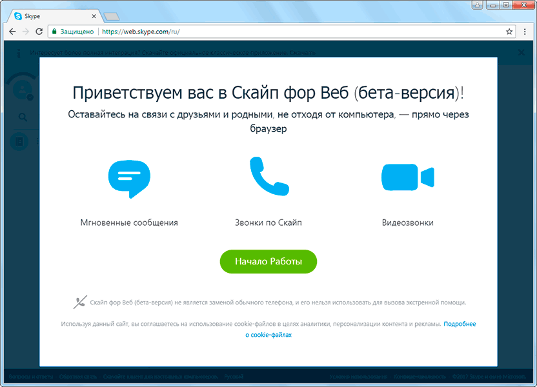Click the Конфиденциальность footer link
The height and width of the screenshot is (387, 537).
pos(420,377)
